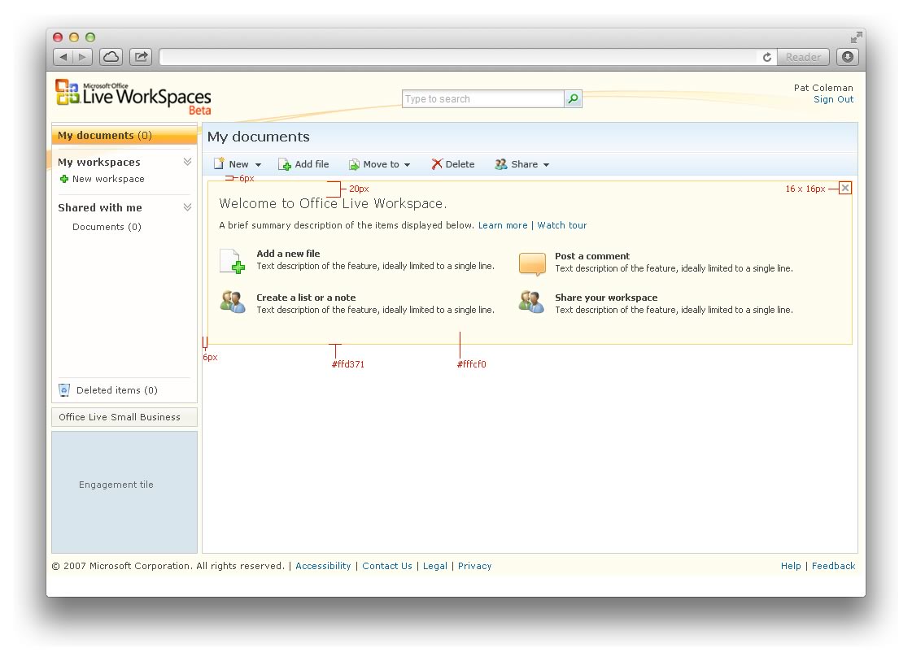
Task: Create a New workspace link
Action: [108, 179]
